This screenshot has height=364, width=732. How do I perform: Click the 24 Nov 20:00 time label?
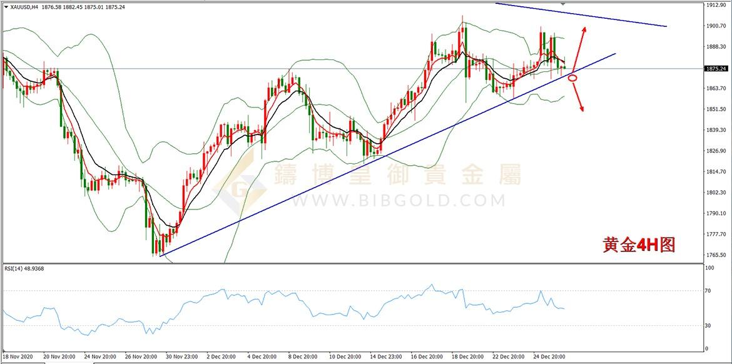[99, 356]
